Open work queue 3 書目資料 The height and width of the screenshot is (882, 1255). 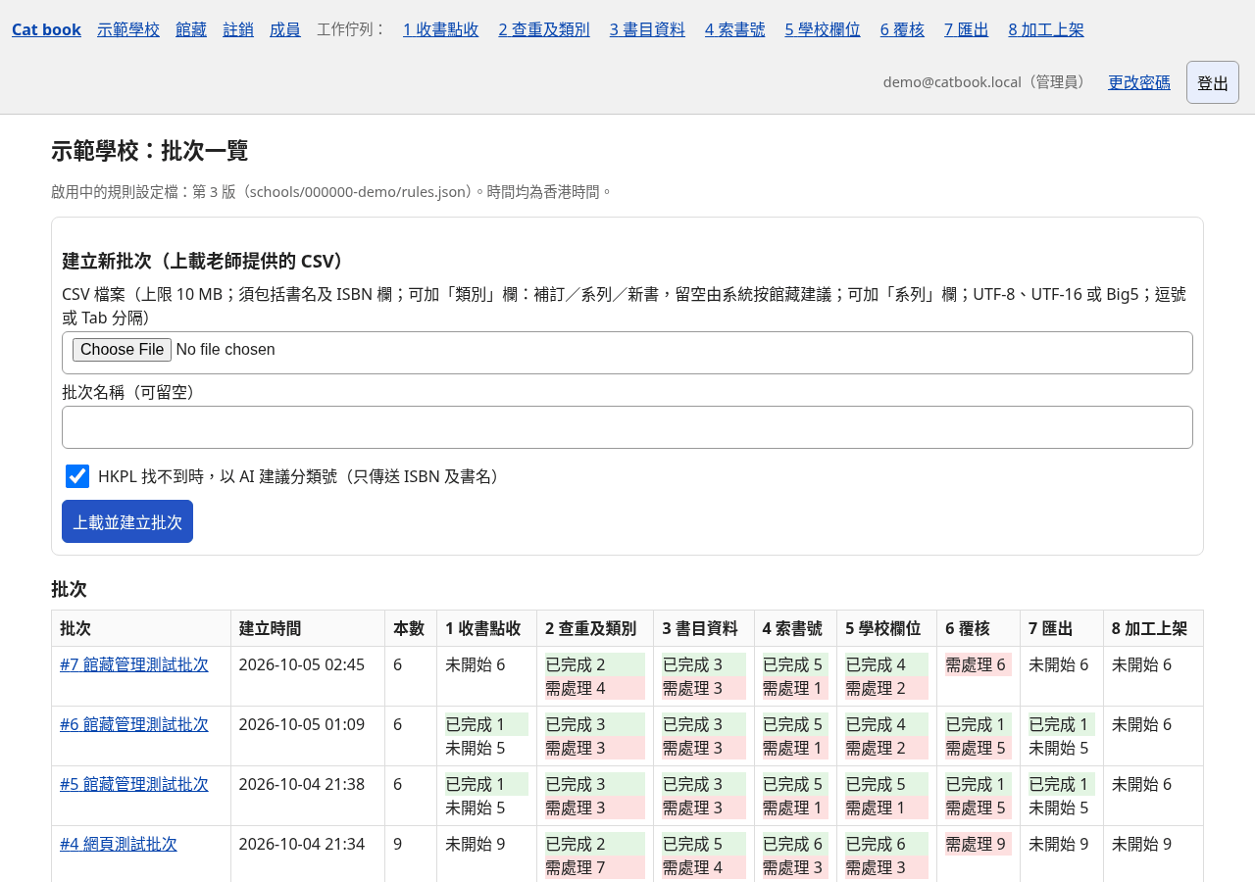pos(647,29)
